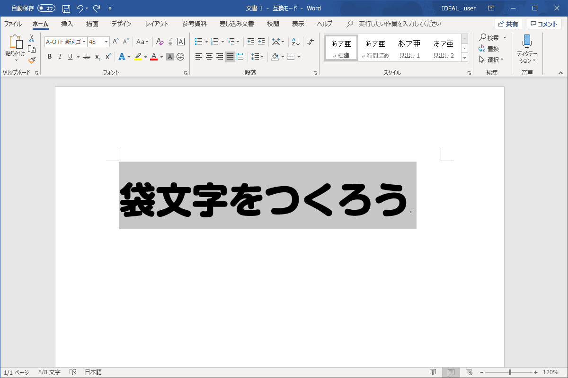The height and width of the screenshot is (378, 568).
Task: Toggle underline formatting
Action: pos(71,57)
